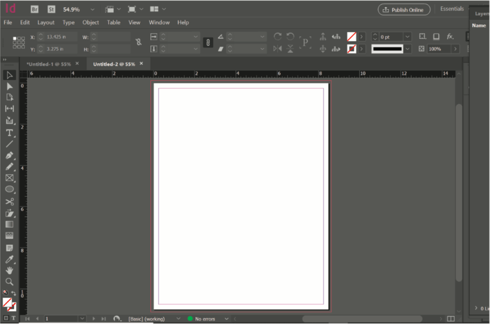Select the center reference point in the proxy
The height and width of the screenshot is (324, 490).
(x=19, y=43)
